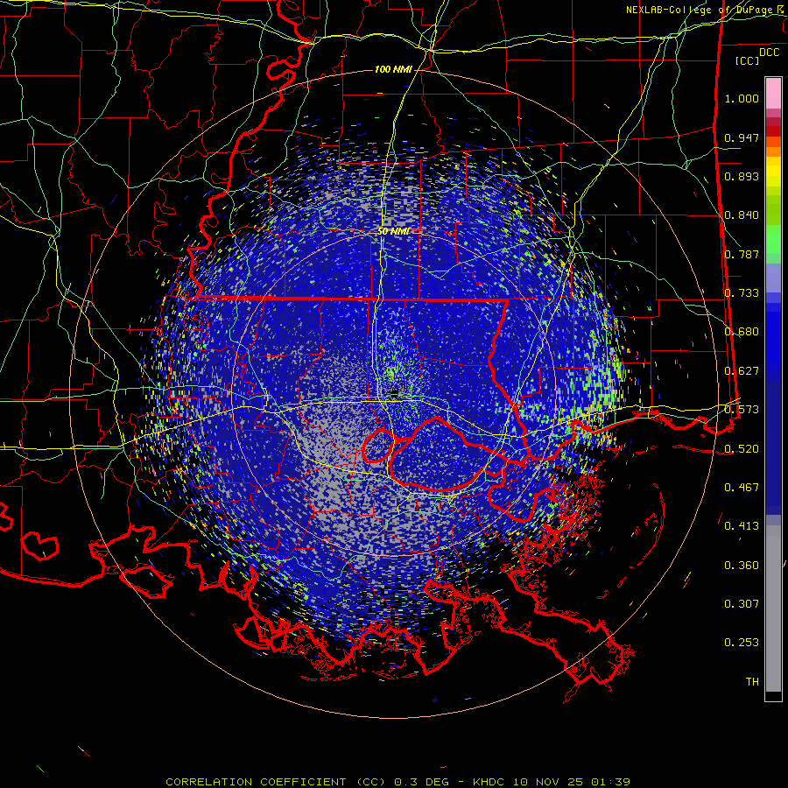Select the 0.360 legend value

[x=742, y=566]
